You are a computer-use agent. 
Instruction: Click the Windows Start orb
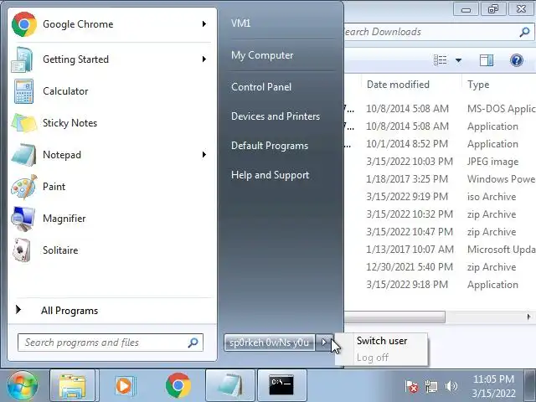tap(23, 385)
